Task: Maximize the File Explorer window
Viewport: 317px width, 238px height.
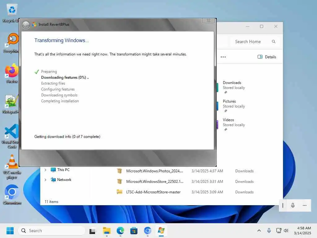Action: 262,26
